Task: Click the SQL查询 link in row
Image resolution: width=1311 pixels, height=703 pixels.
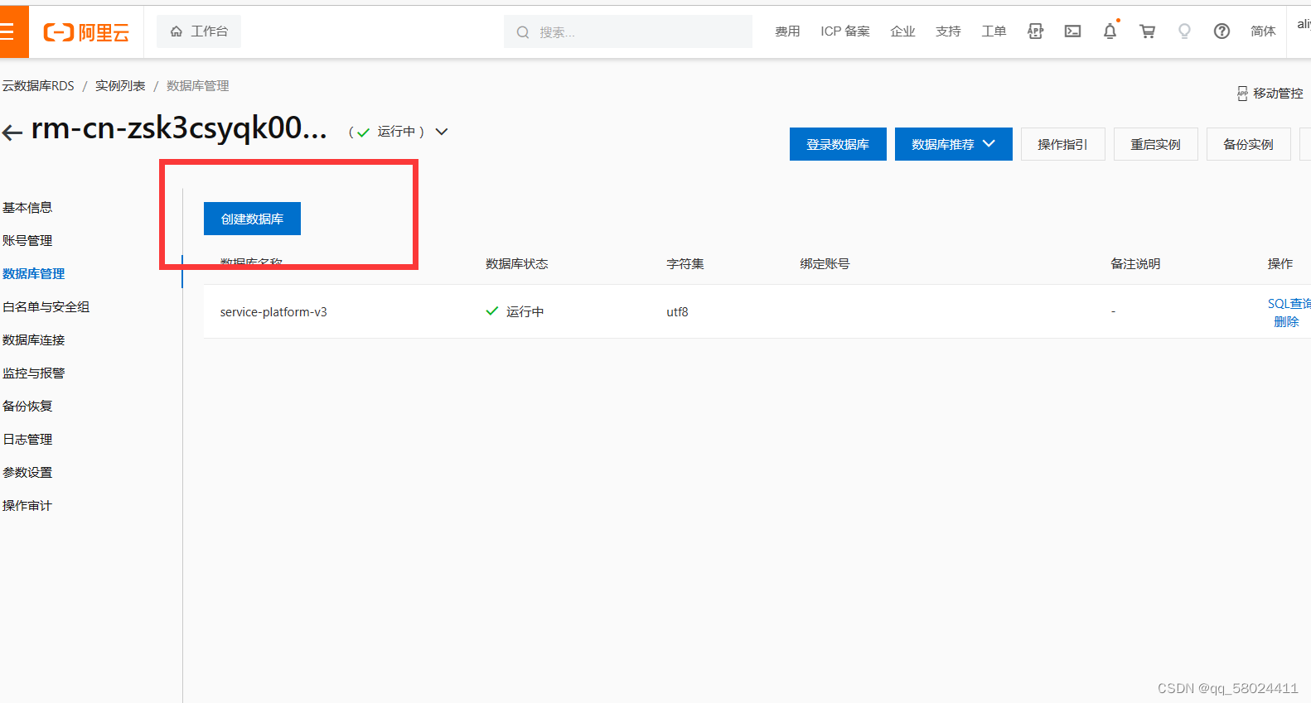Action: coord(1289,304)
